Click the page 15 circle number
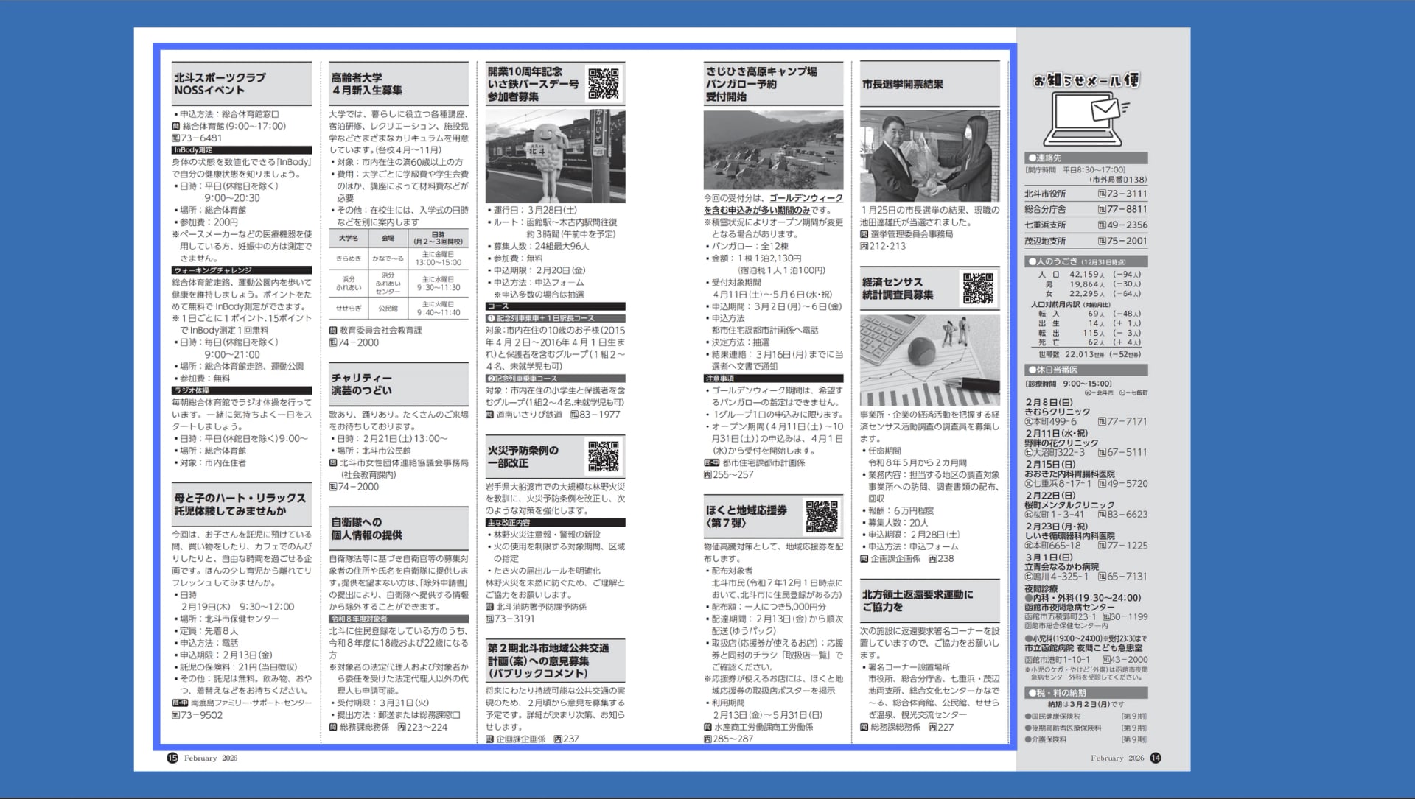Viewport: 1415px width, 799px height. (x=172, y=758)
